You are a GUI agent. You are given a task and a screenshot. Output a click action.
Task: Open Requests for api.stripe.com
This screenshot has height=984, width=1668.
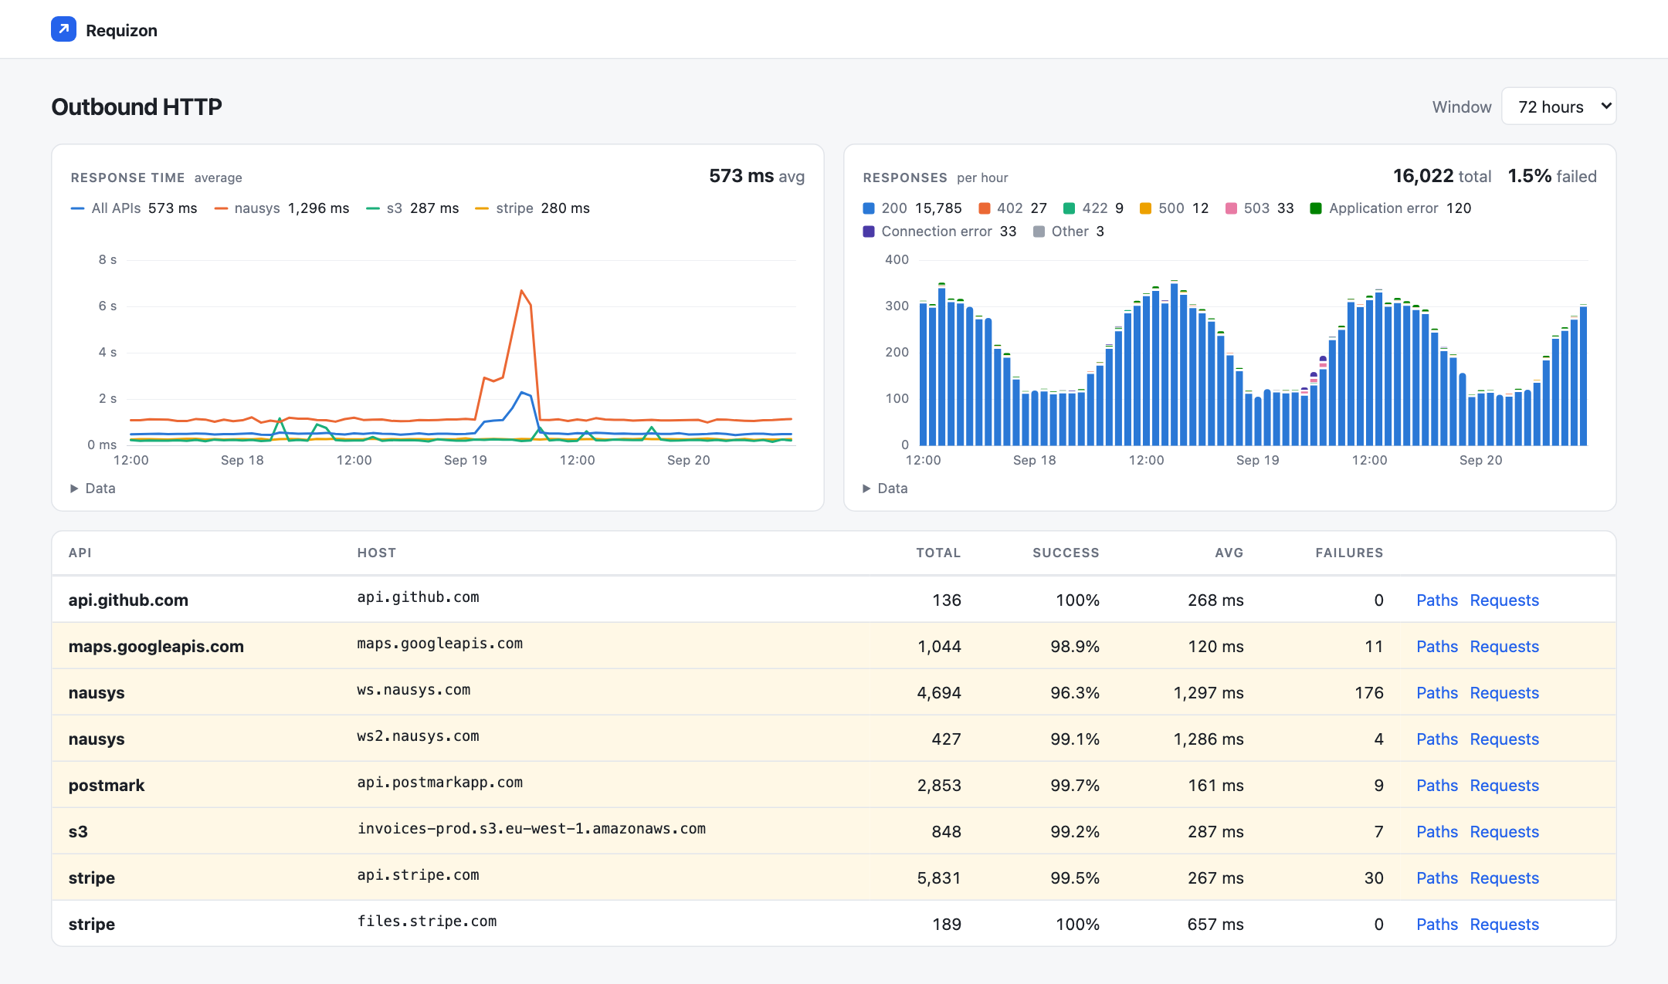click(1504, 878)
